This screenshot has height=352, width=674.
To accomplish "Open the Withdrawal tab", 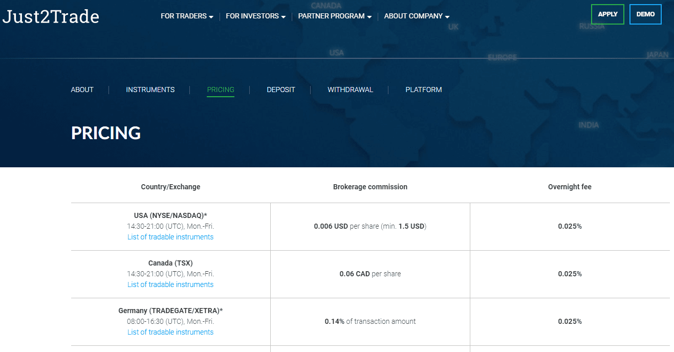I will [351, 90].
